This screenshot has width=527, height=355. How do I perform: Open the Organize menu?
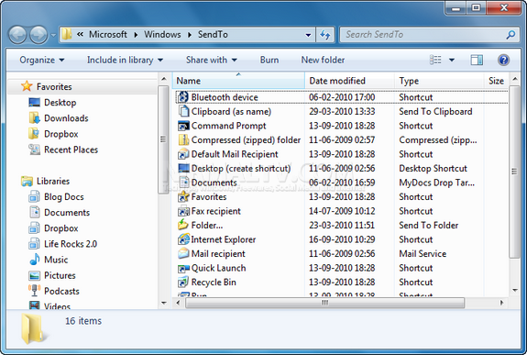[41, 60]
